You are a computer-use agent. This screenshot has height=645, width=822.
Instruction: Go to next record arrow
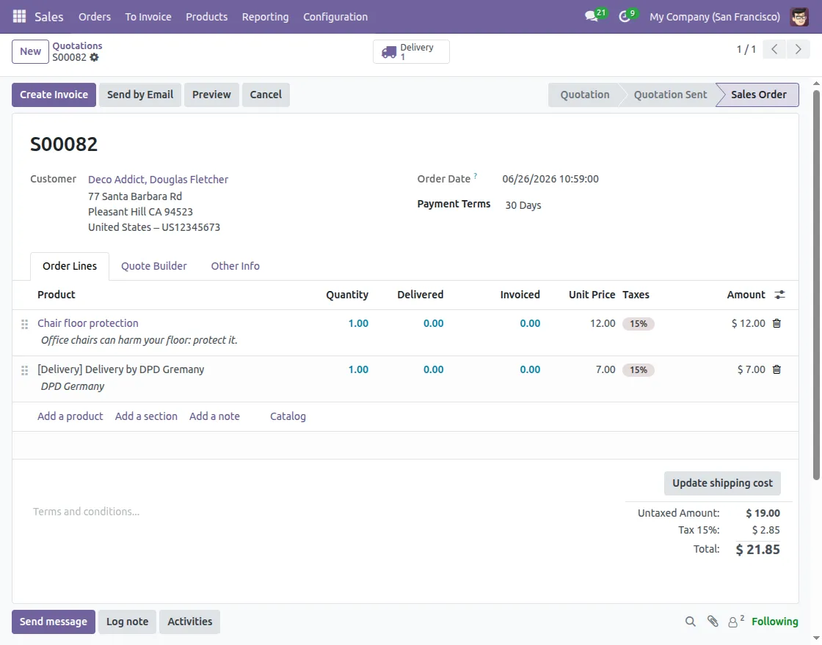[798, 50]
